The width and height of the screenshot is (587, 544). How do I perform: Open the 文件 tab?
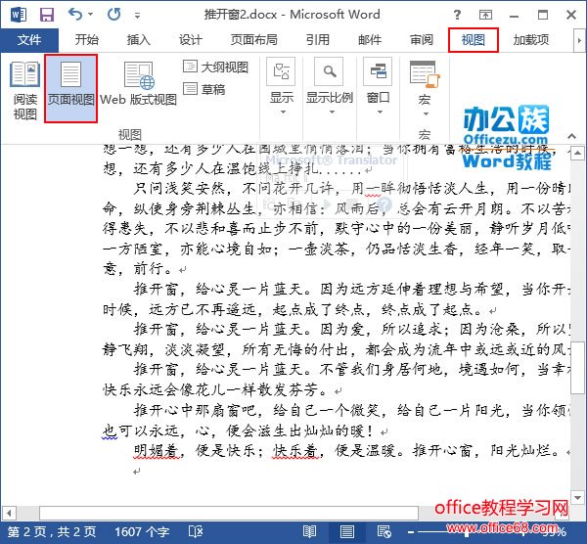(29, 40)
